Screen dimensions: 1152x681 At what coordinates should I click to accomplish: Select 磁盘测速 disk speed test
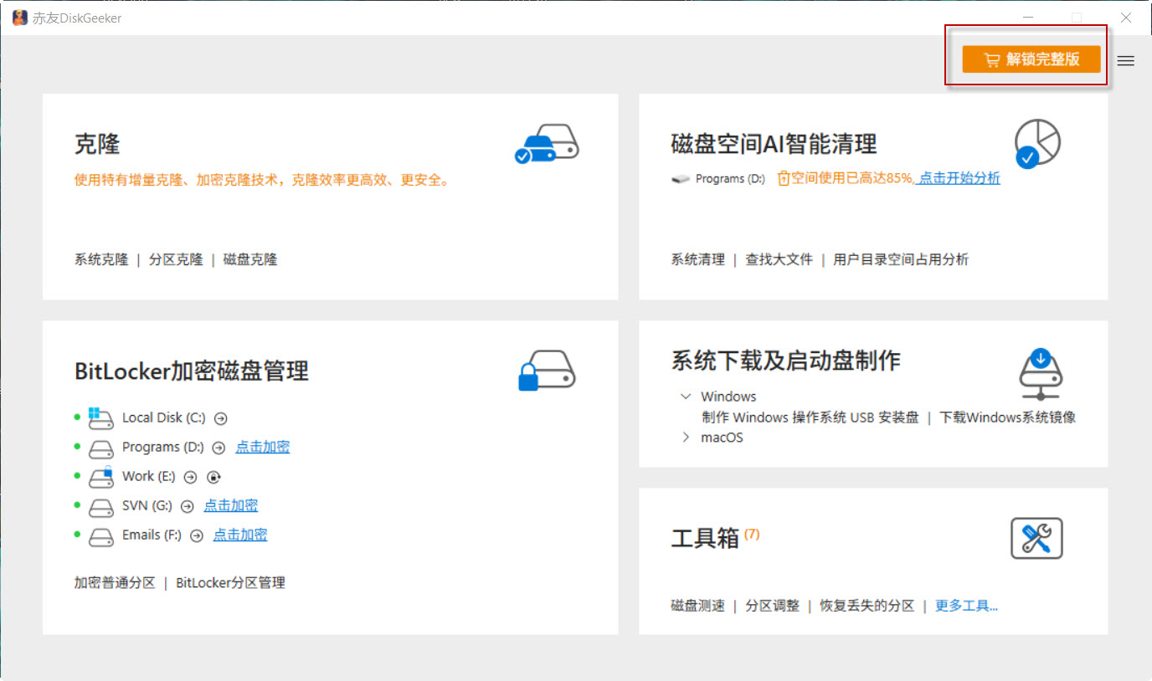pyautogui.click(x=697, y=606)
